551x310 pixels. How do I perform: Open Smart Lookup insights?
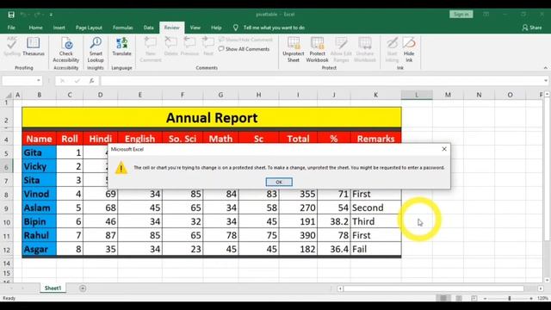pos(96,50)
